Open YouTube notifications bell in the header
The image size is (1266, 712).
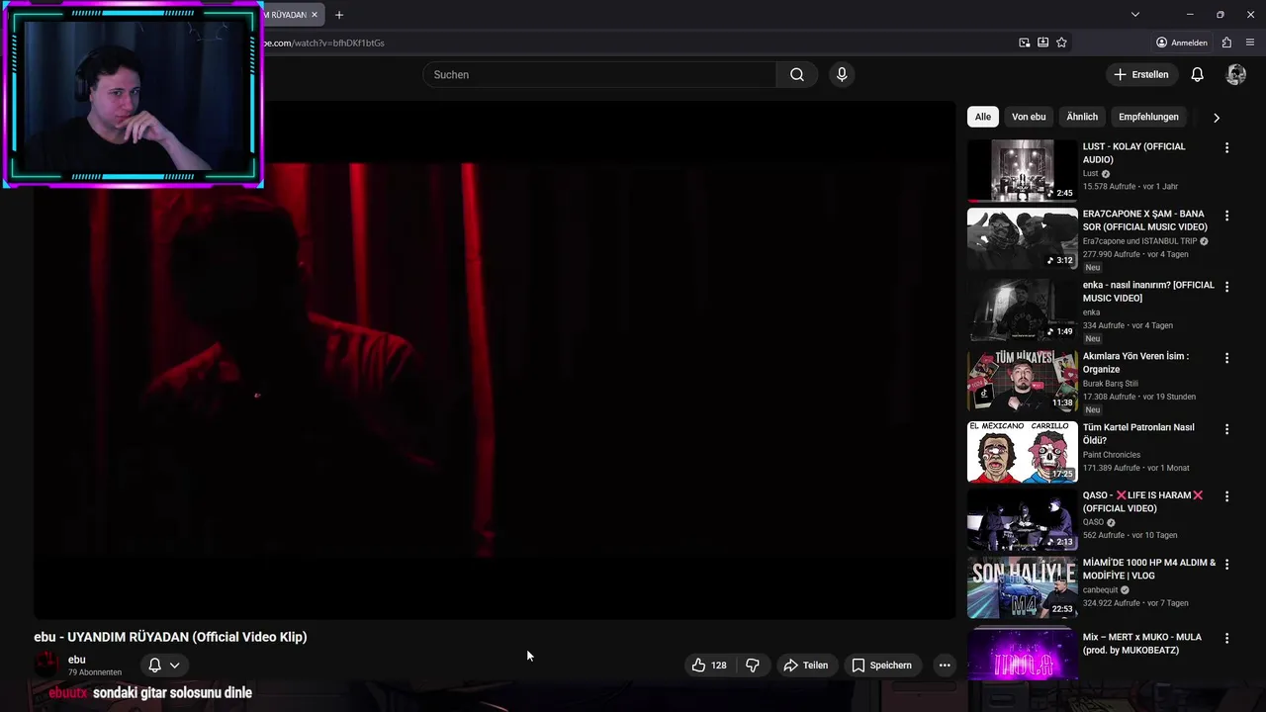pyautogui.click(x=1197, y=74)
